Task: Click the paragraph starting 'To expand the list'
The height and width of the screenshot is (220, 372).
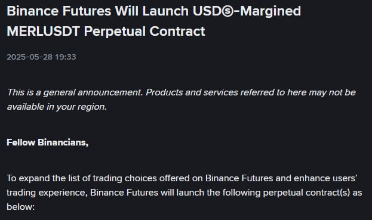Action: coord(185,193)
